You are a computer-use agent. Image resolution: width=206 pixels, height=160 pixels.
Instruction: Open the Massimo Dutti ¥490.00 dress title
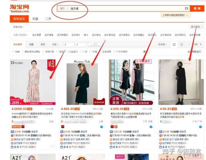pos(82,115)
